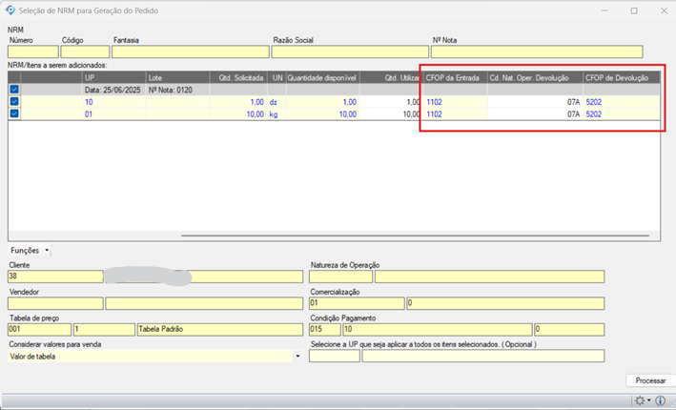Click the Cliente code field showing 38

(x=54, y=277)
